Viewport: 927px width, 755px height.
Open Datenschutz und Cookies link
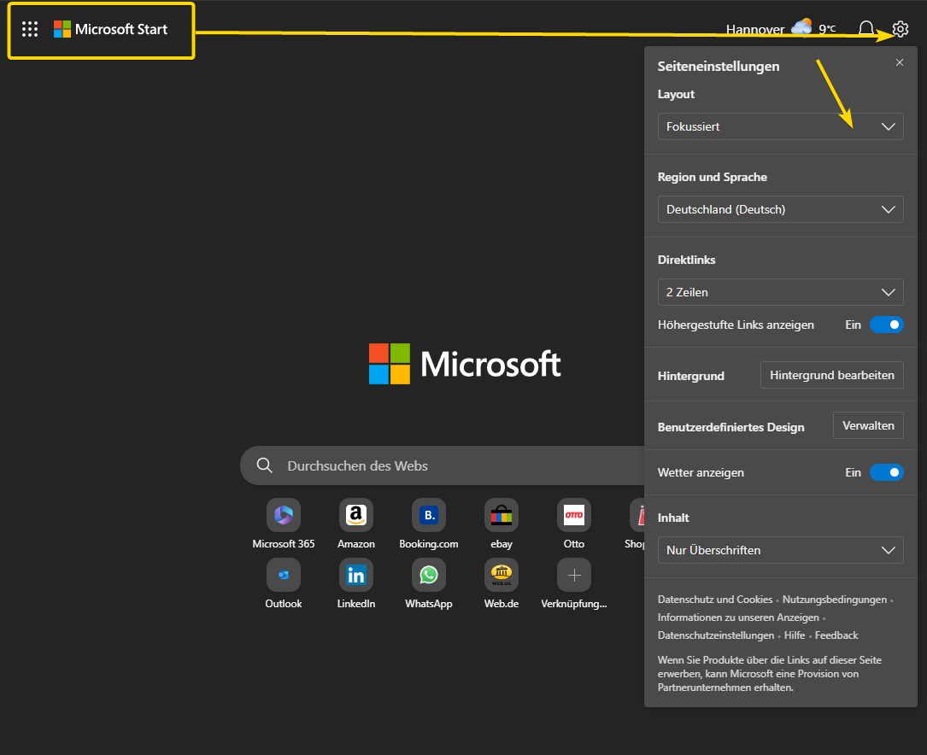(715, 599)
